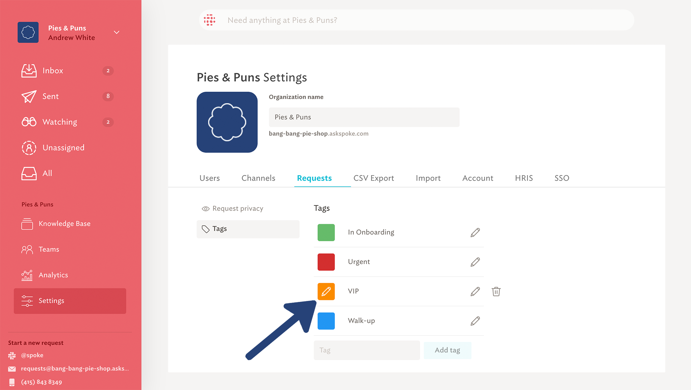This screenshot has height=390, width=691.
Task: Open Request privacy settings section
Action: point(238,209)
